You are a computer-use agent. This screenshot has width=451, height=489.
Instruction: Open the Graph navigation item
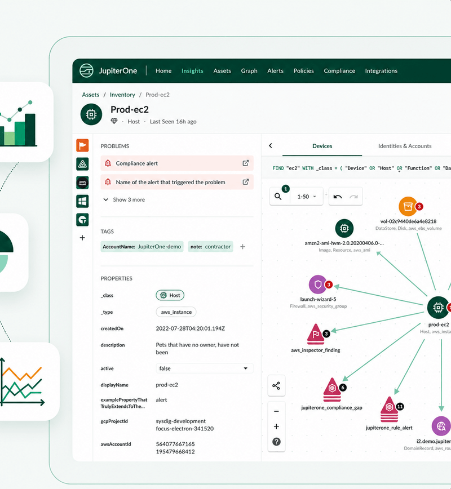coord(249,71)
